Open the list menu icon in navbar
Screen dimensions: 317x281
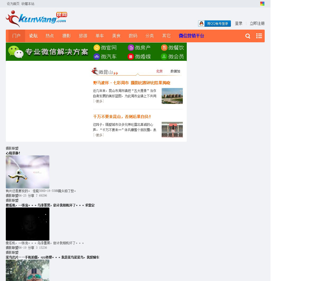(259, 36)
